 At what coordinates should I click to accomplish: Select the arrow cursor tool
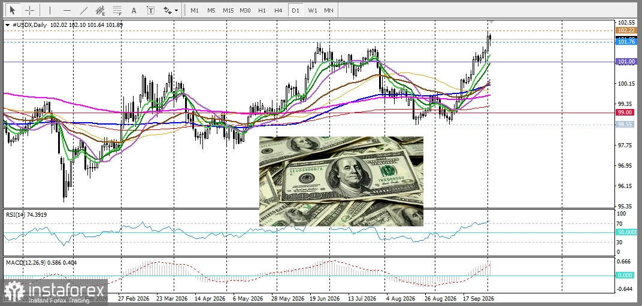13,10
